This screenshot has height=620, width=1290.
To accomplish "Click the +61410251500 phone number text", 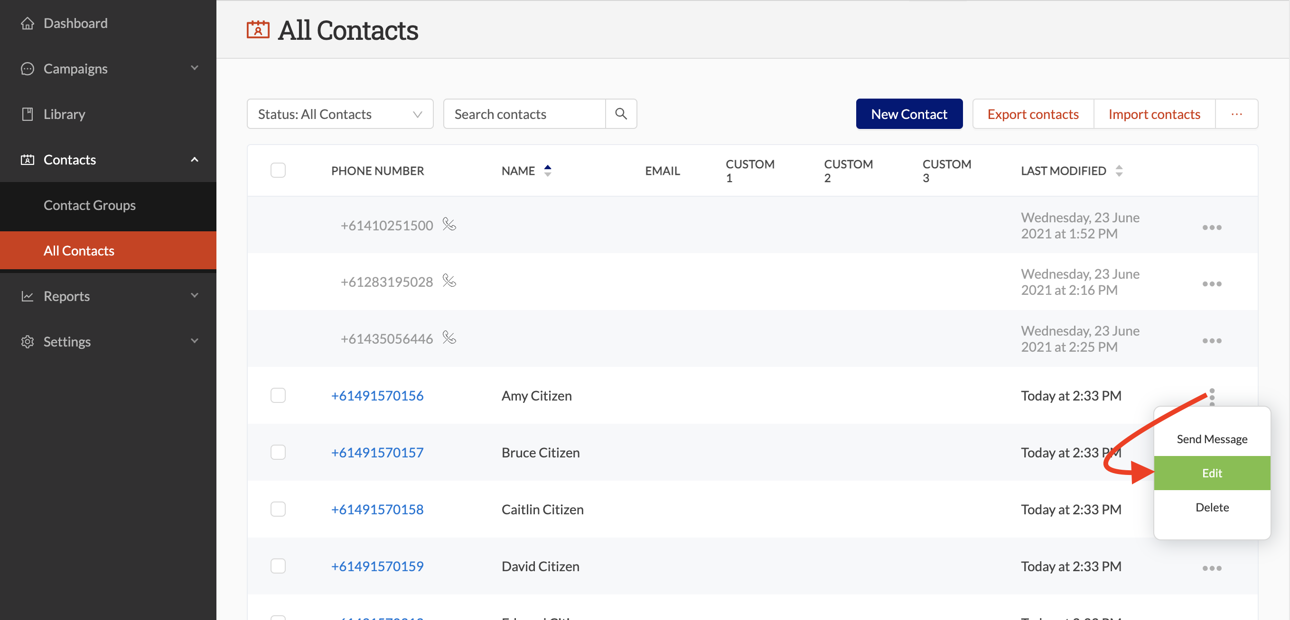I will pyautogui.click(x=387, y=226).
